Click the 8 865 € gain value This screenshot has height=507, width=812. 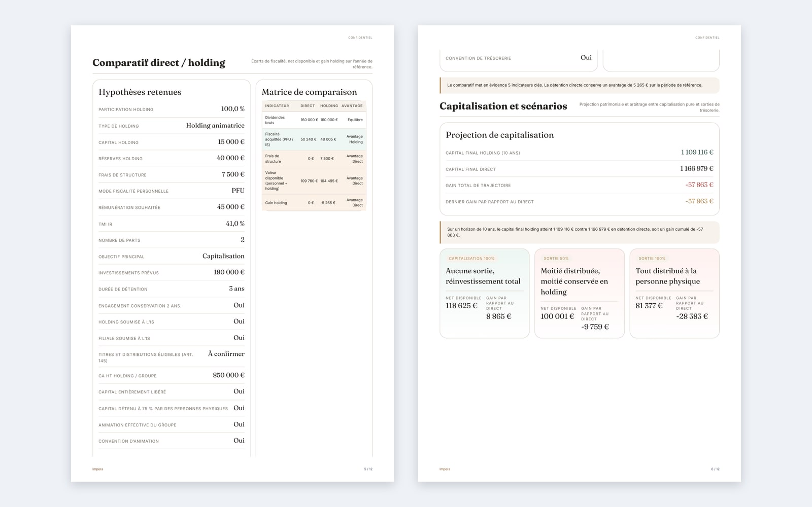point(498,316)
